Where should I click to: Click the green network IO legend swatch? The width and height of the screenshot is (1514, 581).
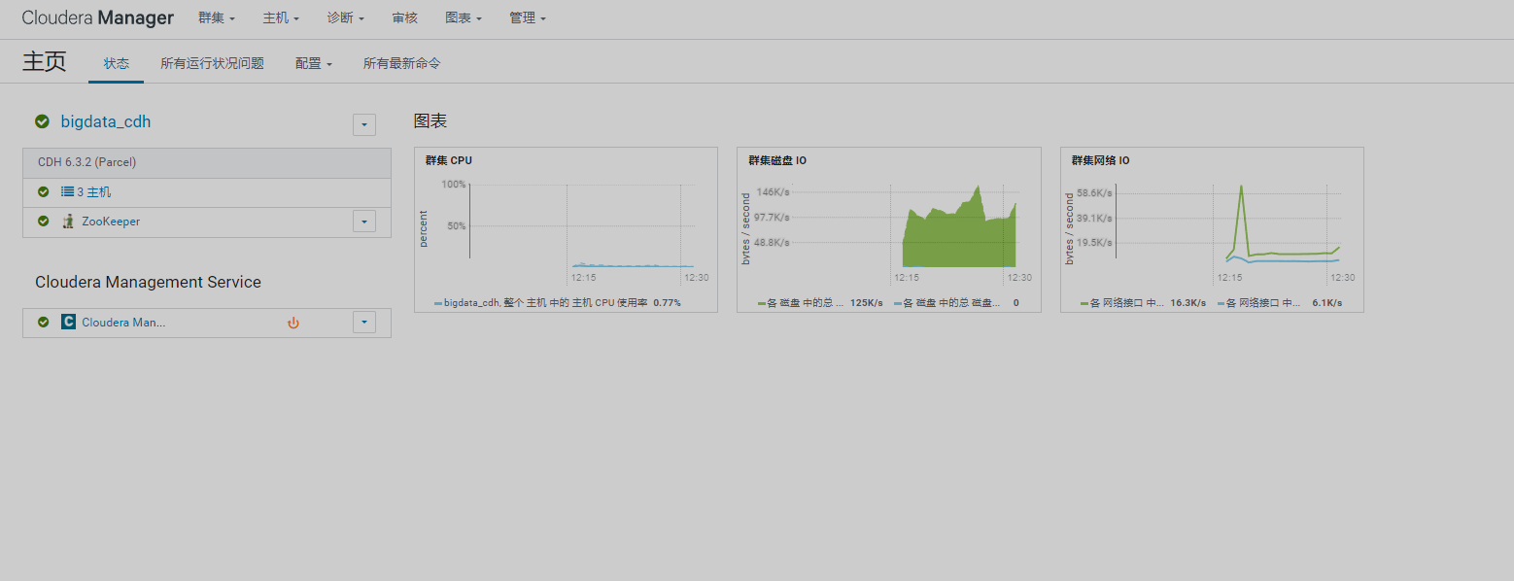pos(1084,303)
